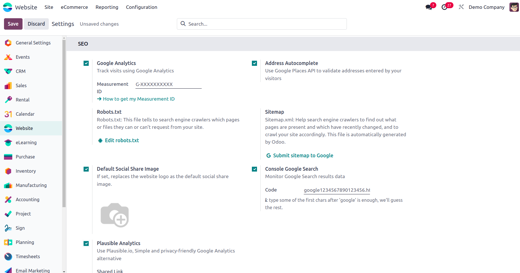Disable the Google Analytics checkbox
The image size is (520, 273).
pyautogui.click(x=86, y=63)
